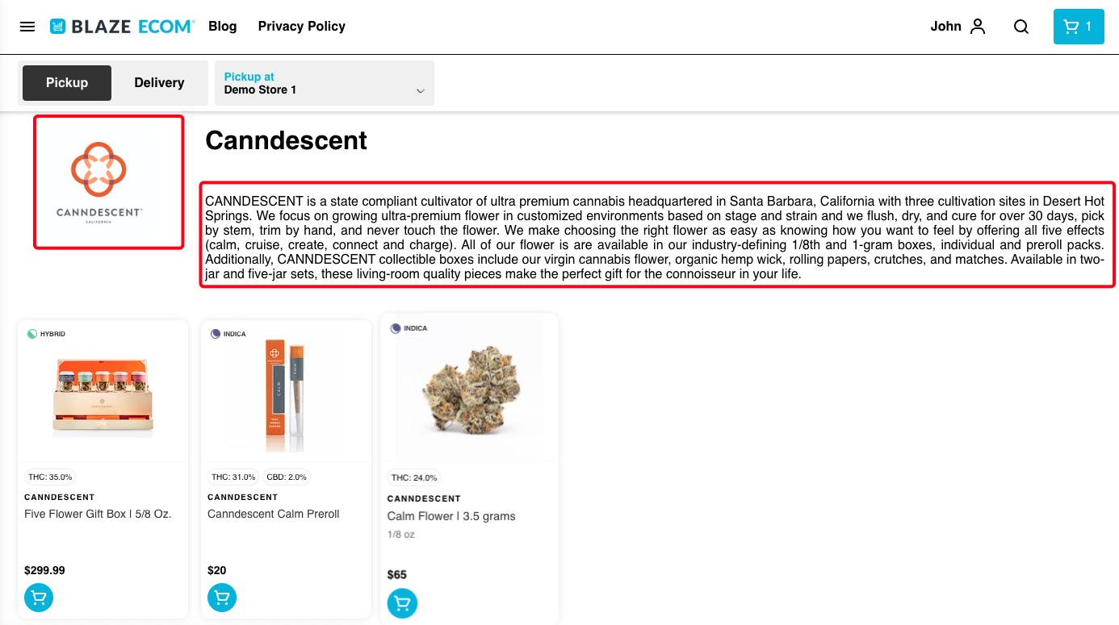This screenshot has width=1119, height=625.
Task: Go to the Blog page
Action: pos(223,27)
